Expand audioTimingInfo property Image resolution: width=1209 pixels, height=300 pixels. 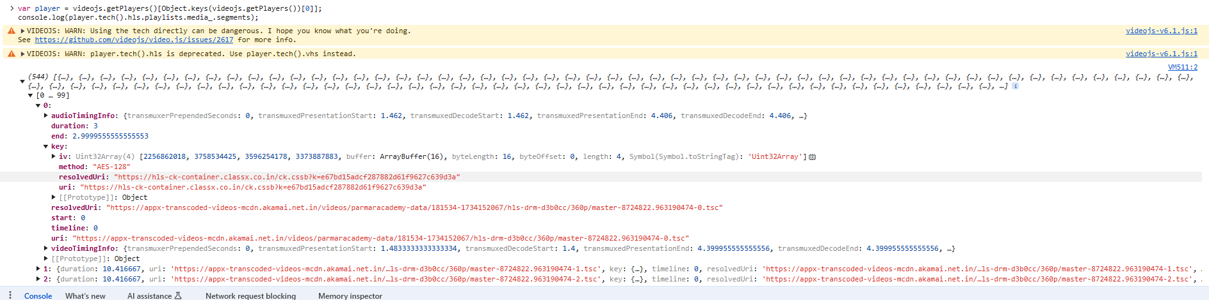(x=45, y=116)
